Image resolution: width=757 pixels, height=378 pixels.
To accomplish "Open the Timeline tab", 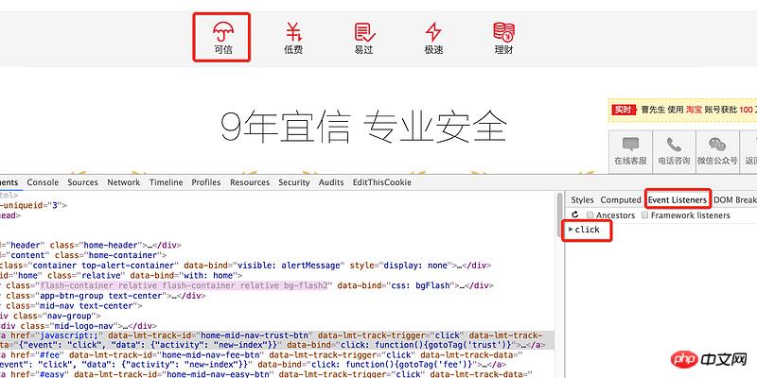I will point(167,182).
